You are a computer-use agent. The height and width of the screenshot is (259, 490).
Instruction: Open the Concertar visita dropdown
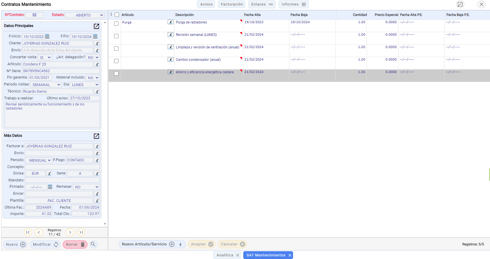click(45, 57)
